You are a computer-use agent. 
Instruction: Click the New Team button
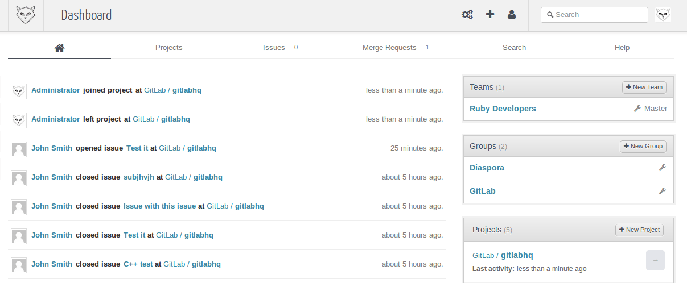[644, 87]
